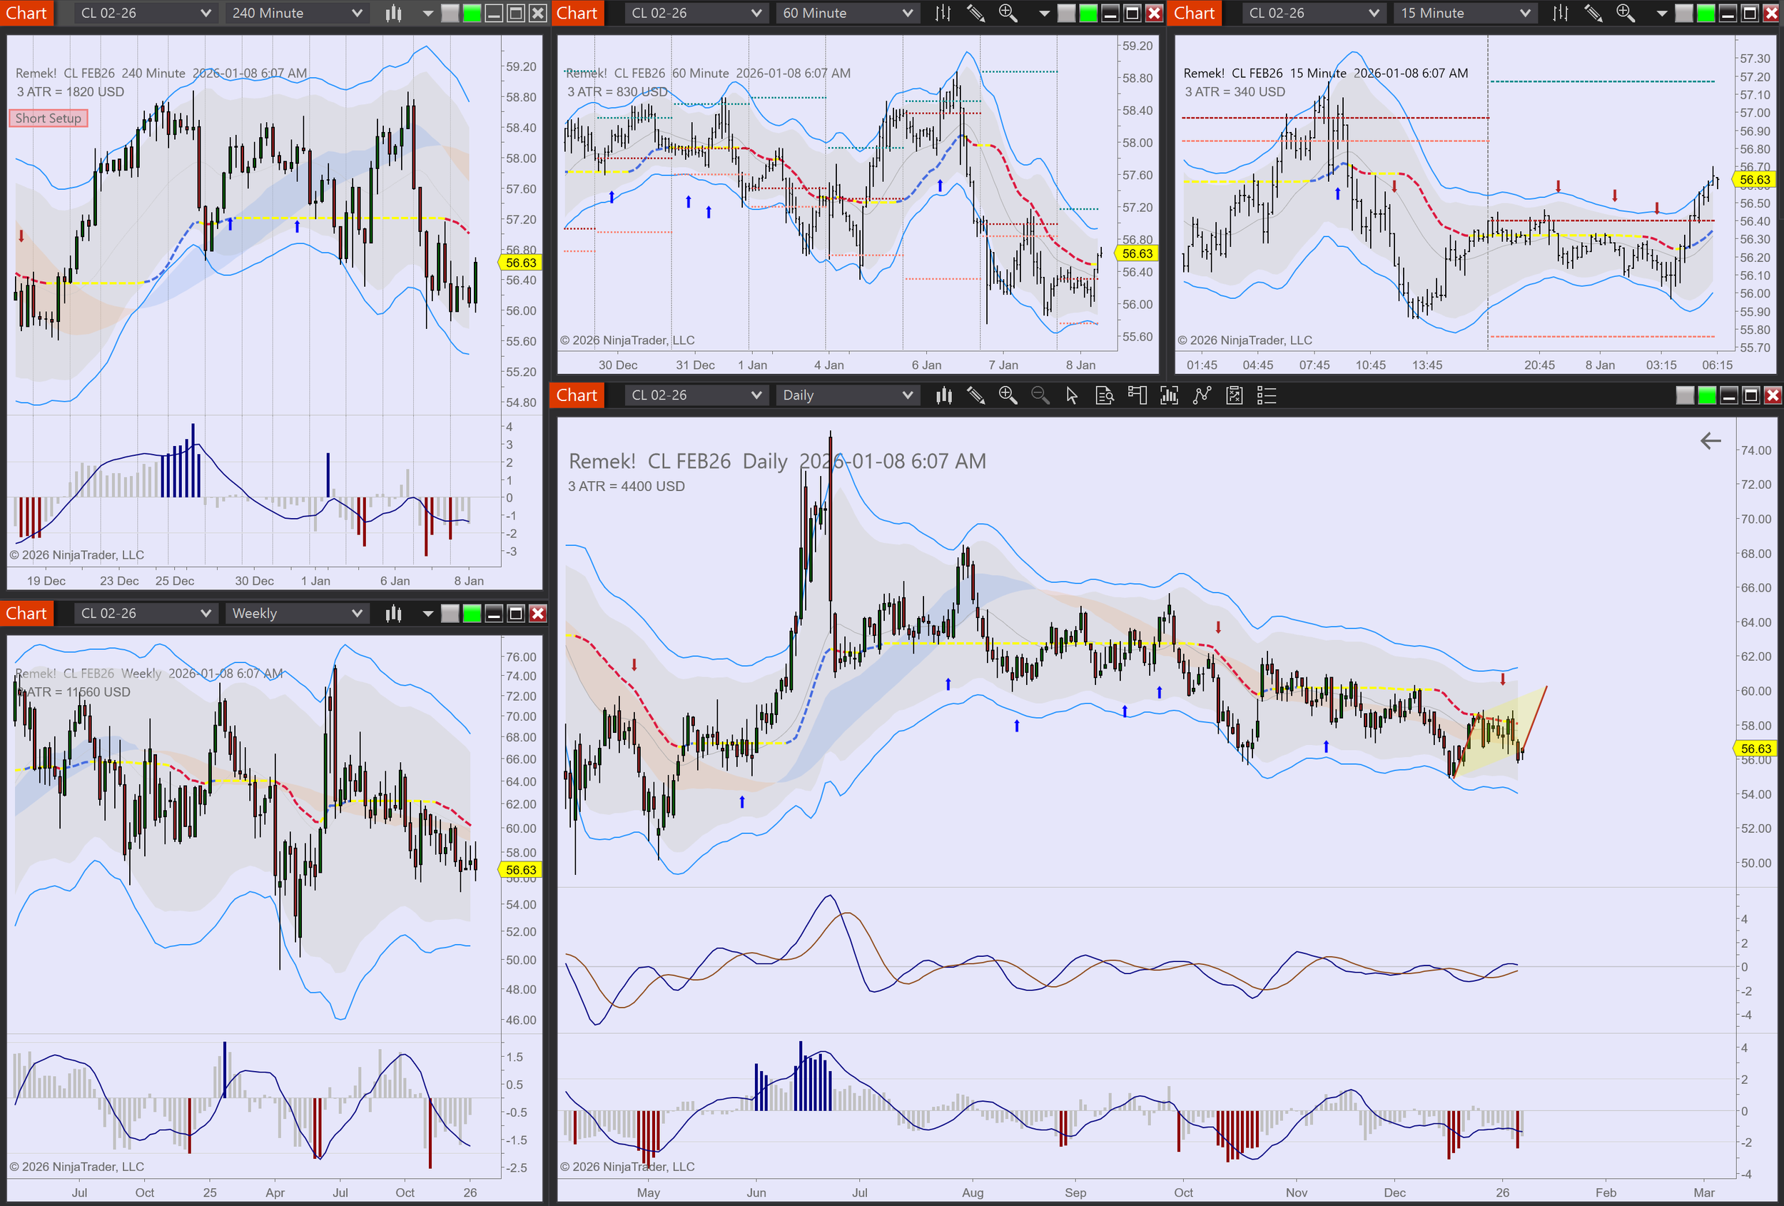
Task: Select the cursor pointer tool in Daily chart
Action: 1073,395
